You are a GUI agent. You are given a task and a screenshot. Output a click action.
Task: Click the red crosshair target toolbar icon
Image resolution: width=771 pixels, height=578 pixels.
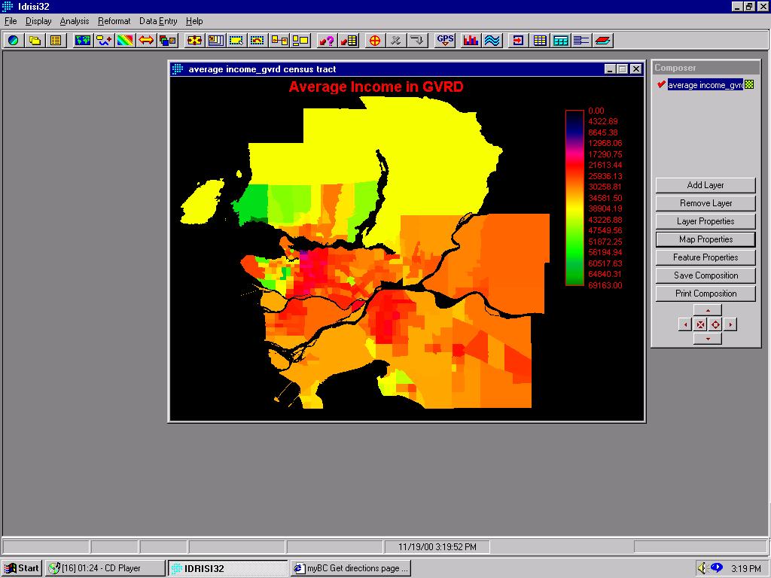click(x=374, y=41)
